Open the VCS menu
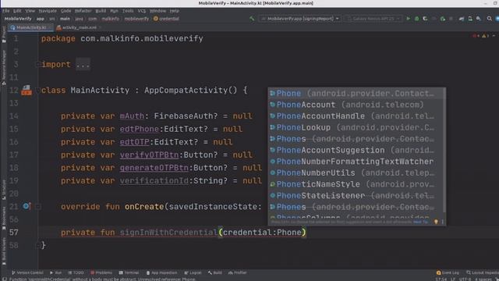Image resolution: width=499 pixels, height=281 pixels. click(x=142, y=11)
